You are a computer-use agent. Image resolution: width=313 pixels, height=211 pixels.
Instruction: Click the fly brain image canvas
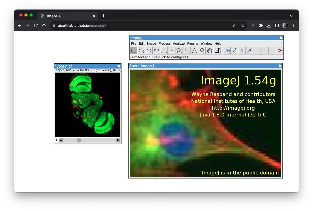[x=88, y=105]
